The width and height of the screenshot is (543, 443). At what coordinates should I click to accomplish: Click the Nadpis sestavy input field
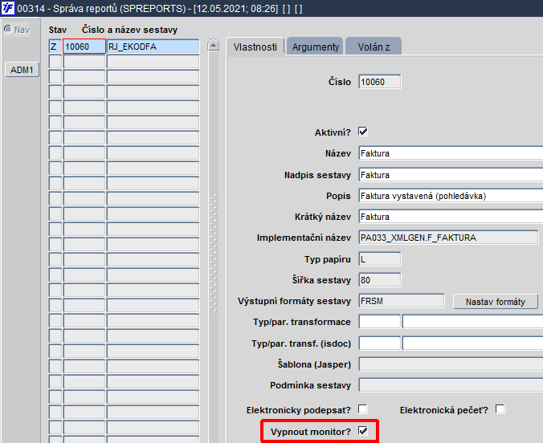coord(451,175)
